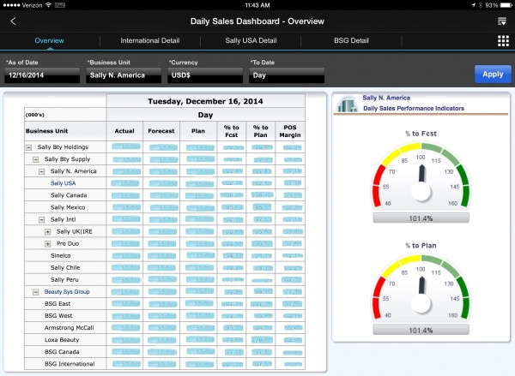Image resolution: width=515 pixels, height=376 pixels.
Task: Expand the Sally UK|IRE row
Action: pyautogui.click(x=47, y=232)
